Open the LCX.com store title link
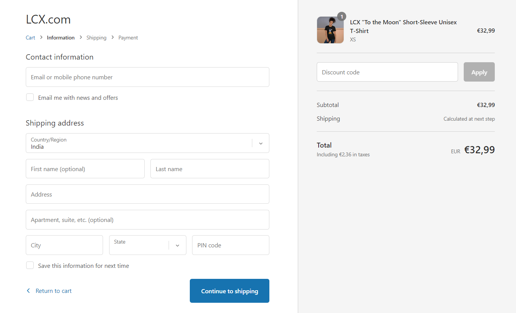This screenshot has height=313, width=516. click(x=48, y=19)
